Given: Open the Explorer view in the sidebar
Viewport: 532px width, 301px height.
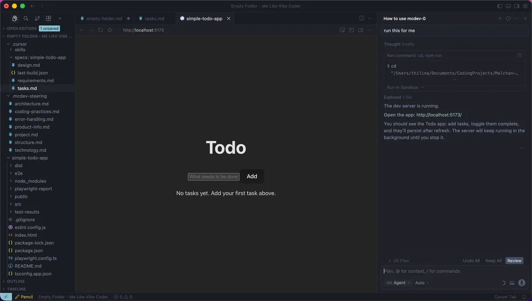Looking at the screenshot, I should click(x=15, y=19).
